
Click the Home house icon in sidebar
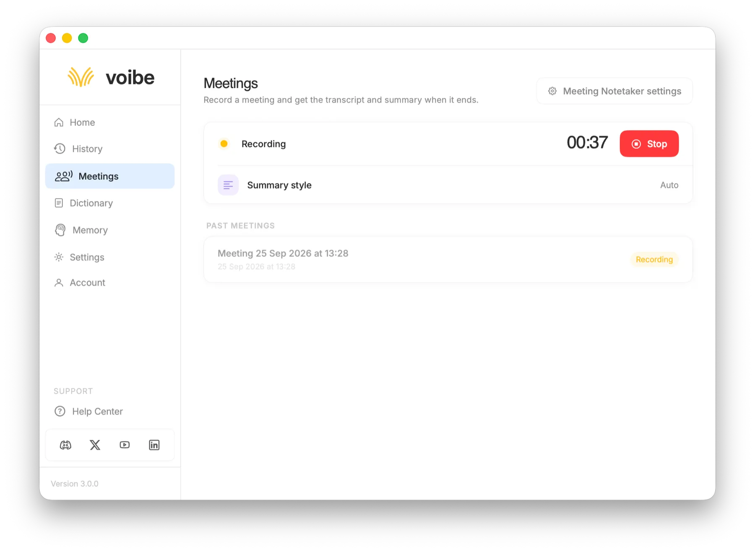pos(59,122)
